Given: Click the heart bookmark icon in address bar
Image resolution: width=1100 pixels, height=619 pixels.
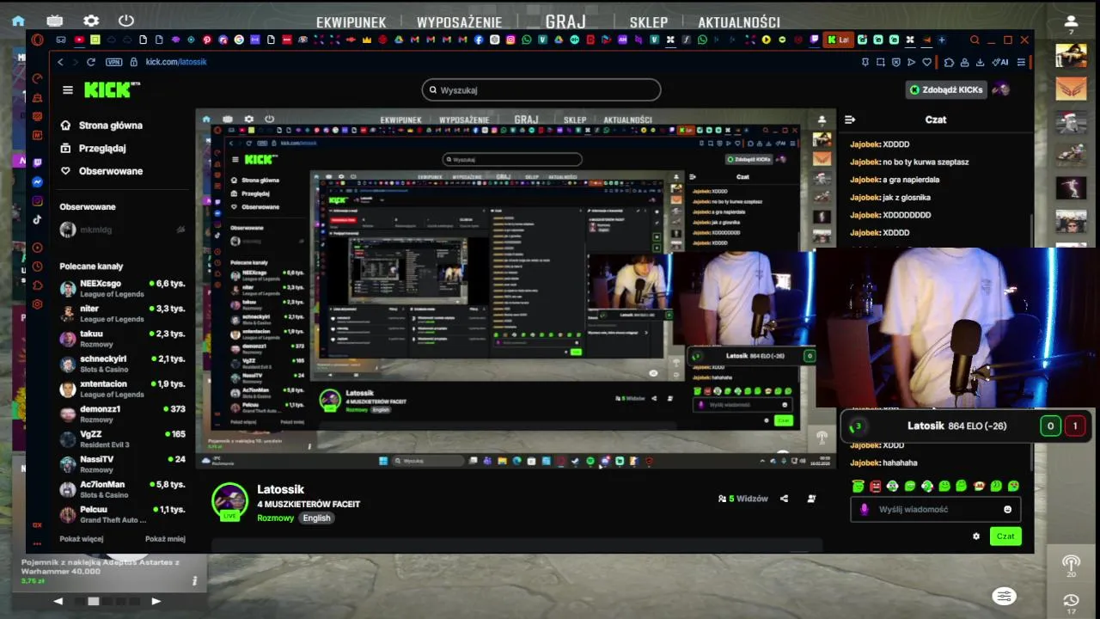Looking at the screenshot, I should (926, 62).
